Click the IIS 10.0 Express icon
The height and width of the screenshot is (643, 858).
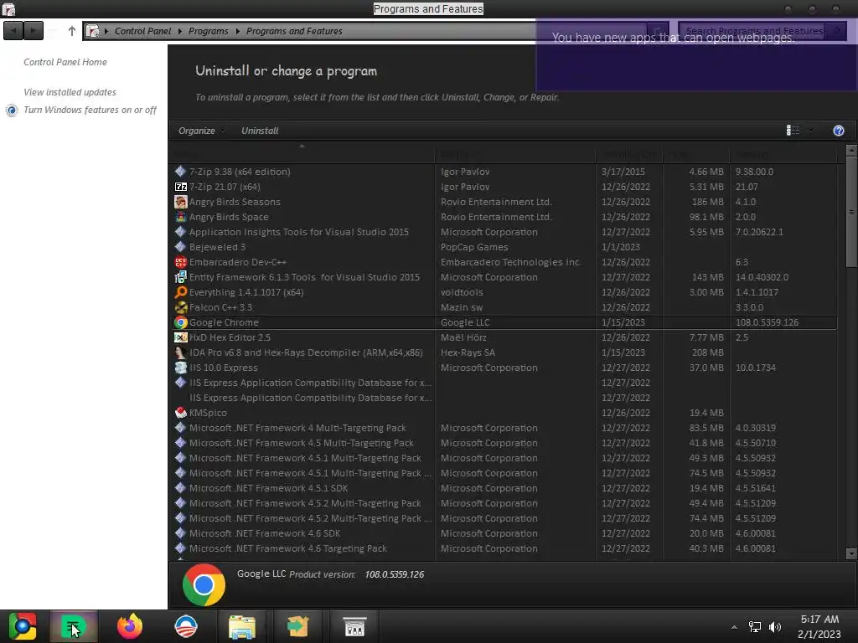click(x=181, y=368)
